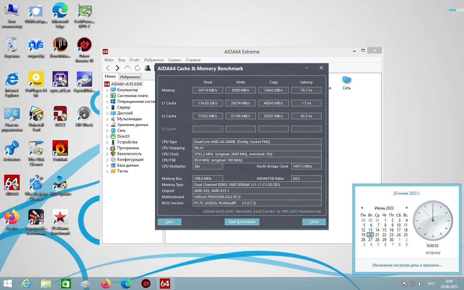Click the taskbar clock showing 20.06.2023
464x290 pixels.
tap(449, 284)
